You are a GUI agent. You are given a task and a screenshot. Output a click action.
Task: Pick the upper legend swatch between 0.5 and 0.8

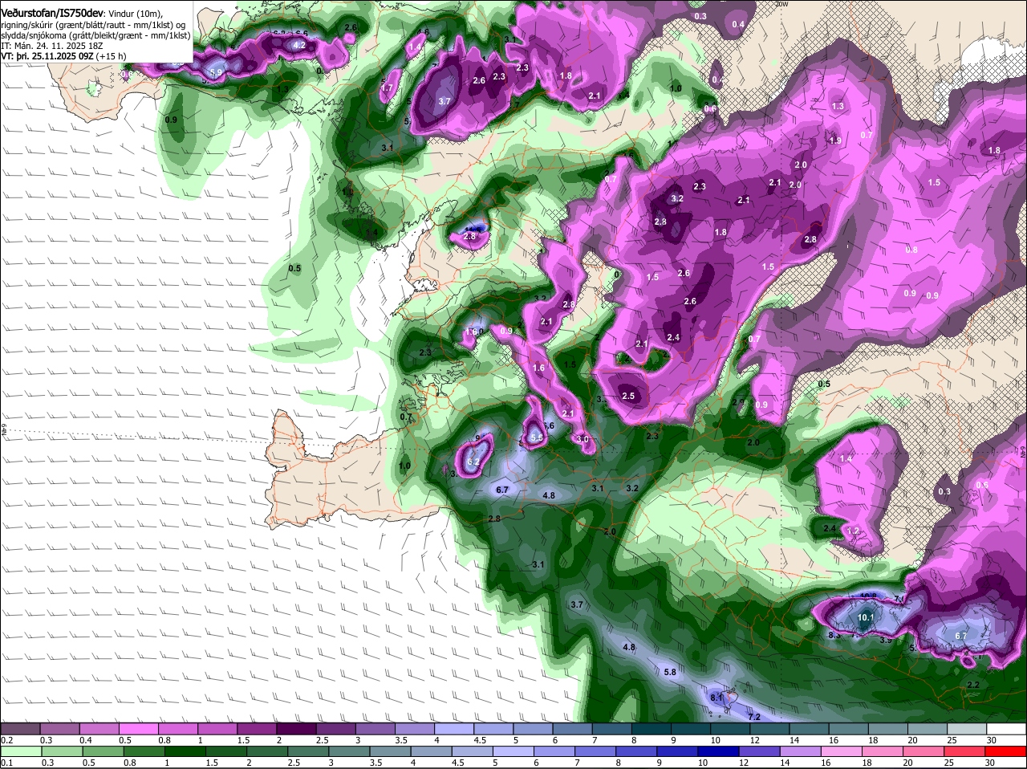click(140, 729)
